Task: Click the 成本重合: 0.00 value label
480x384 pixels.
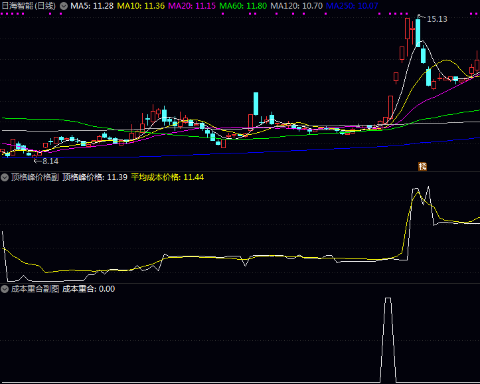Action: click(88, 289)
